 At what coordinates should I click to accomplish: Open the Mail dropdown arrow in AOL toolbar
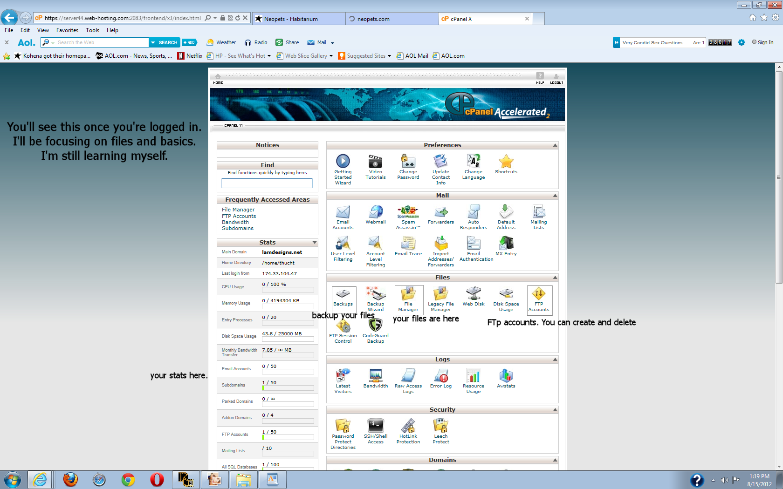coord(332,43)
